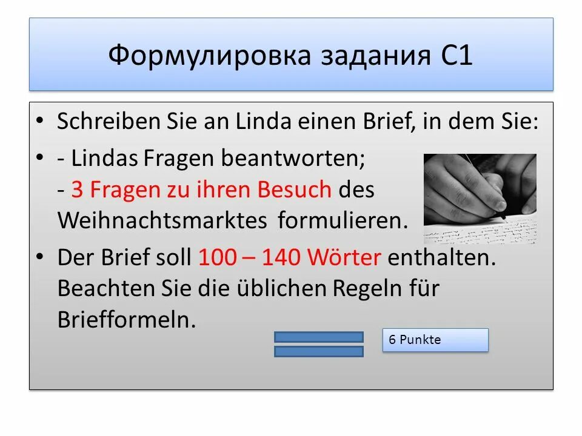Screen dimensions: 582x436
Task: Click red text 3 Fragen zu ihren Besuch
Action: (x=201, y=189)
